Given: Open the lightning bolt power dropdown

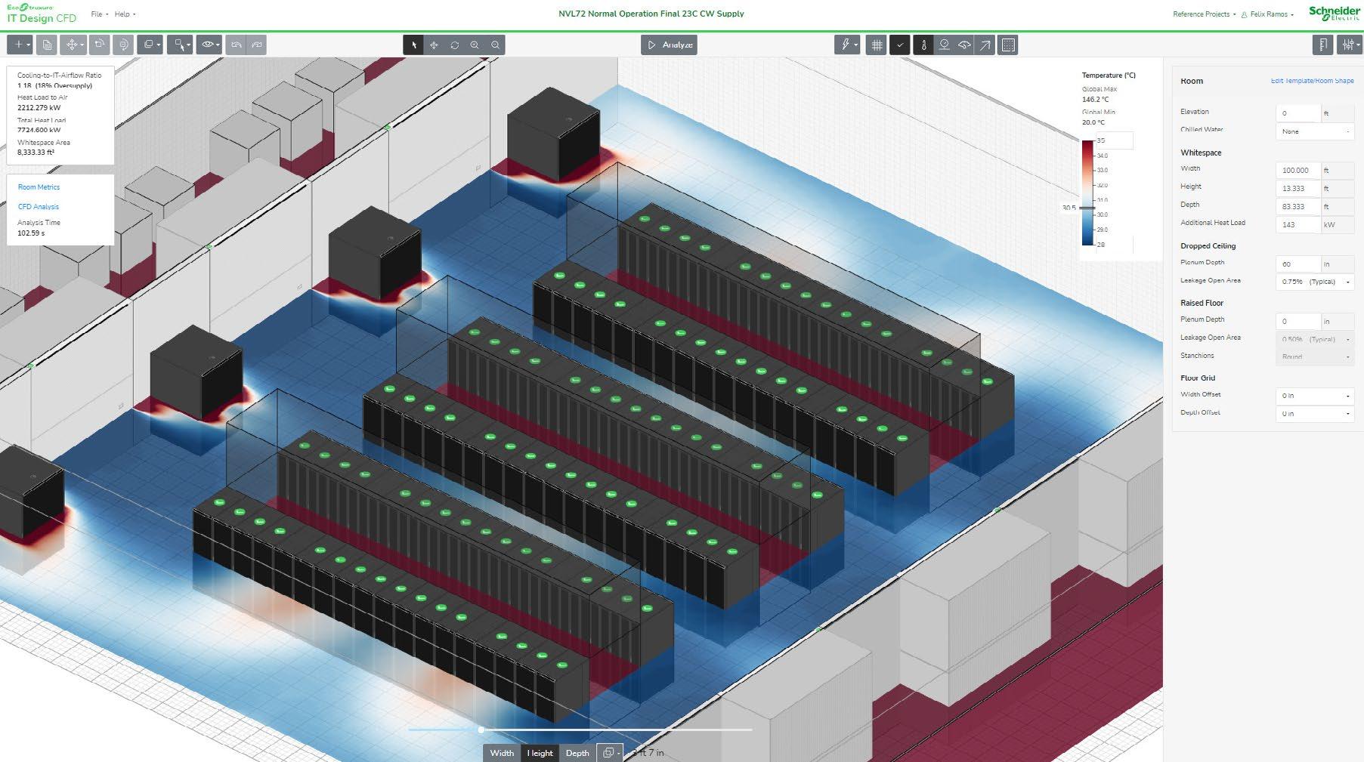Looking at the screenshot, I should pos(848,45).
